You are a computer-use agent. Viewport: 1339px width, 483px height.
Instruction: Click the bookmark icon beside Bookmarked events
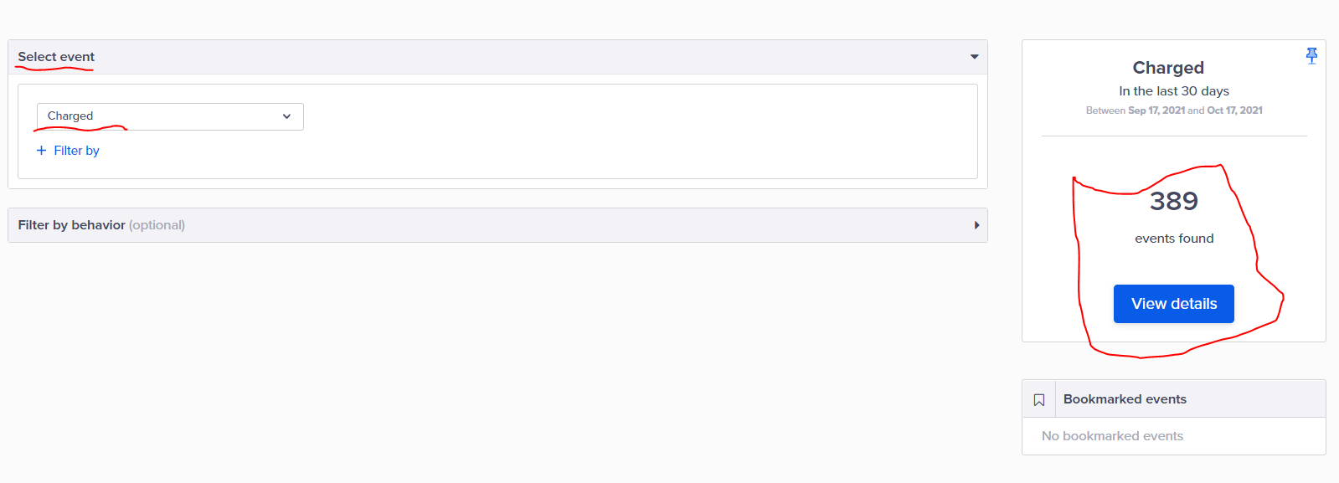(1039, 399)
